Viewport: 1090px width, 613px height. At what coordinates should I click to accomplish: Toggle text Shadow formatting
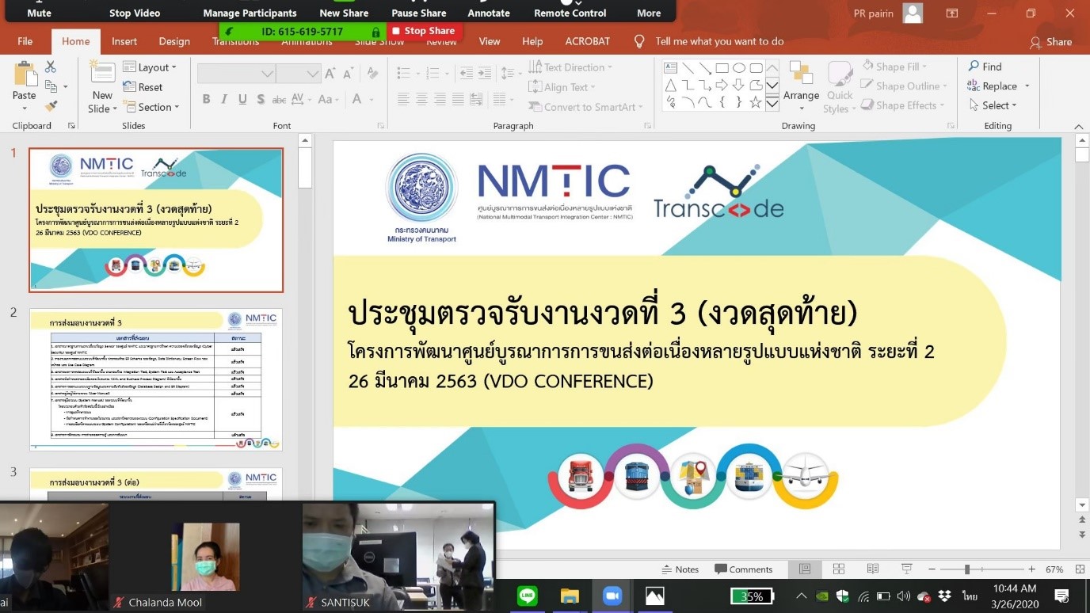[x=261, y=99]
